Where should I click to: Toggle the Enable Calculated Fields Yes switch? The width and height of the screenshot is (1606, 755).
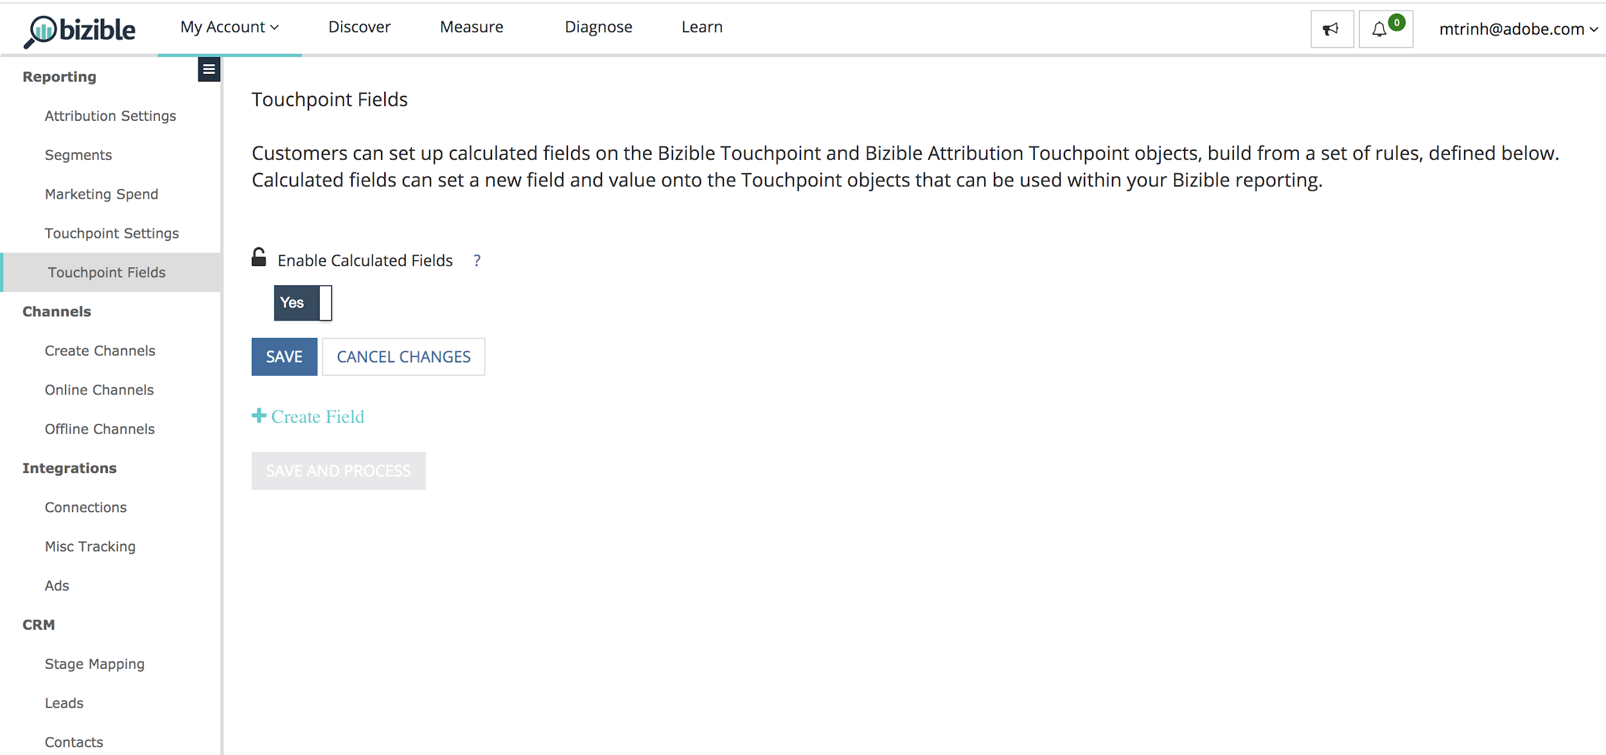(x=303, y=303)
